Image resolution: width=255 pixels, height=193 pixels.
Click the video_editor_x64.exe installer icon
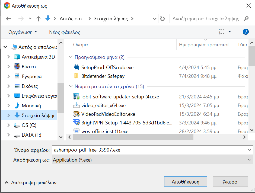click(76, 105)
